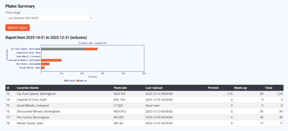Click postcode BA2 19U
288x131 pixels.
click(120, 100)
